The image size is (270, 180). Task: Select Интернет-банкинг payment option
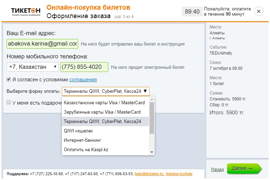(105, 140)
